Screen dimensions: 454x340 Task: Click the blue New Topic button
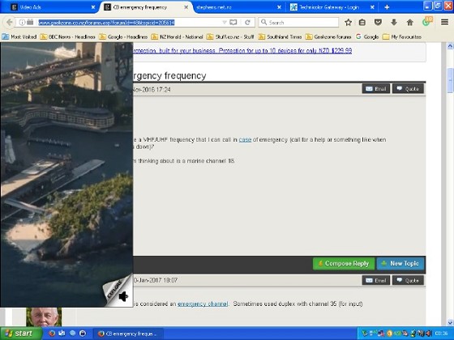[x=400, y=263]
